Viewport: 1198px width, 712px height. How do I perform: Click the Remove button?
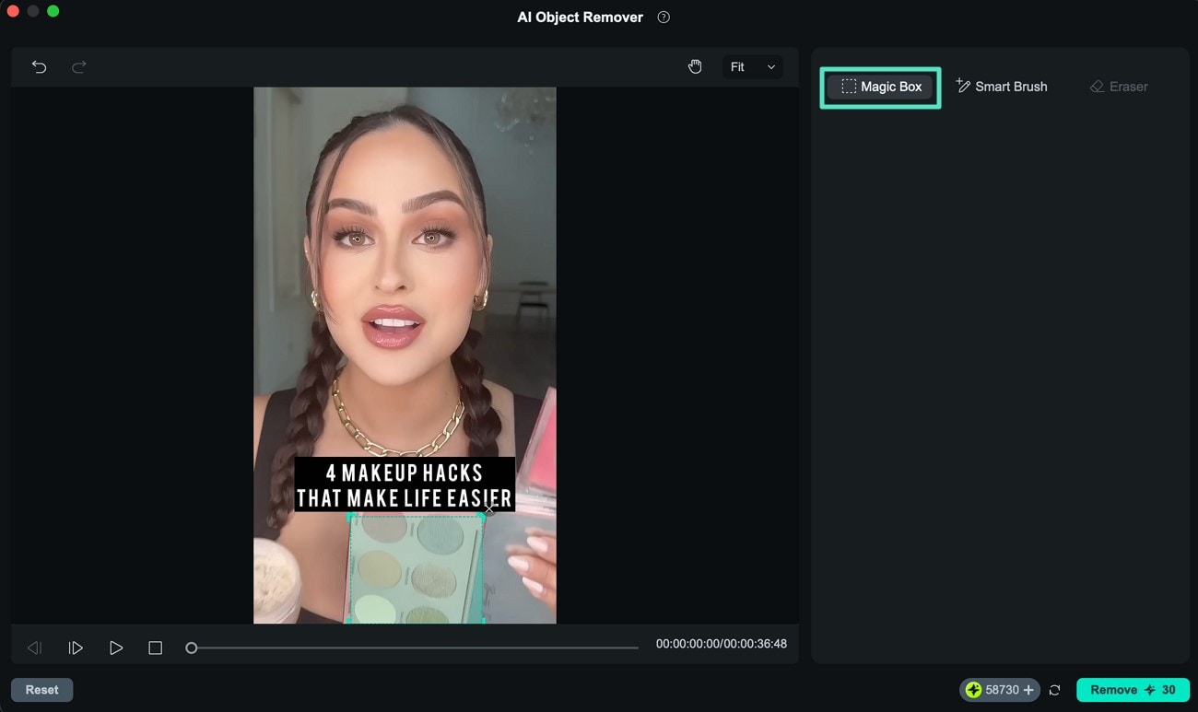pyautogui.click(x=1133, y=690)
